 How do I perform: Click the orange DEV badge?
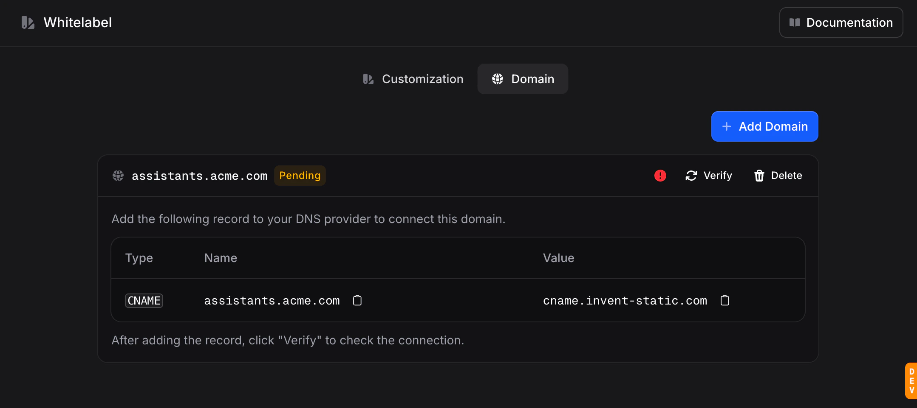911,381
